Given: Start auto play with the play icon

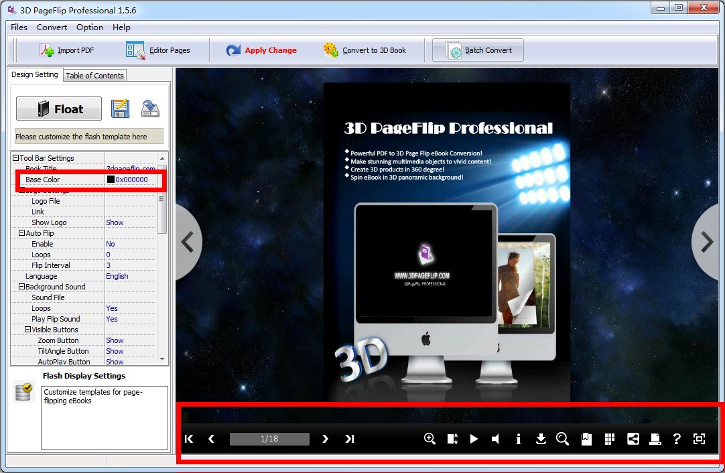Looking at the screenshot, I should click(474, 439).
